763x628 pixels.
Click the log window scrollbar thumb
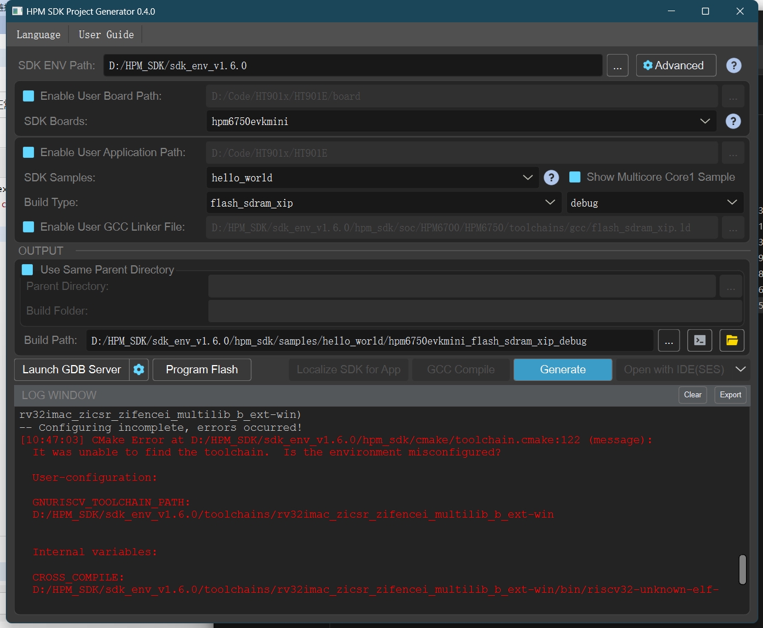[742, 569]
